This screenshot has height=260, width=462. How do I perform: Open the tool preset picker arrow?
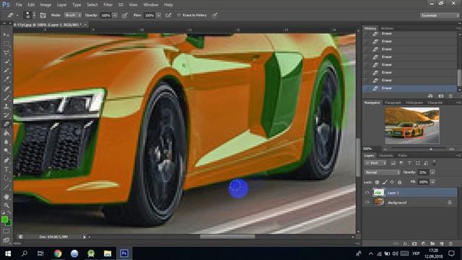click(x=17, y=15)
